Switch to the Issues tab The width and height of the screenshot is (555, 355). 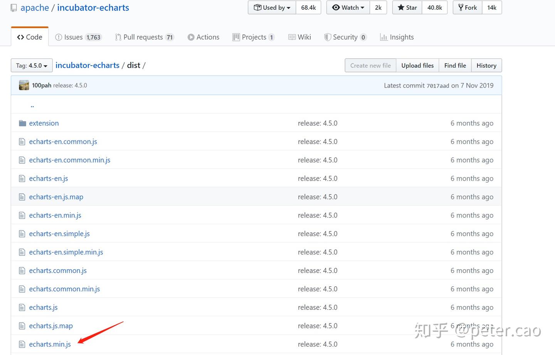click(78, 37)
